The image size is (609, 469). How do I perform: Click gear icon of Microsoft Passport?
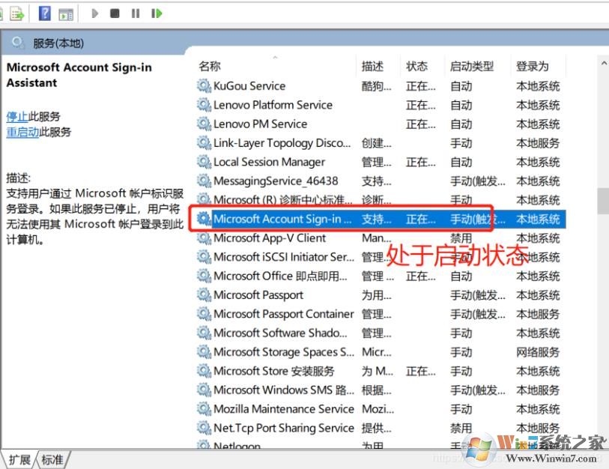[x=204, y=295]
